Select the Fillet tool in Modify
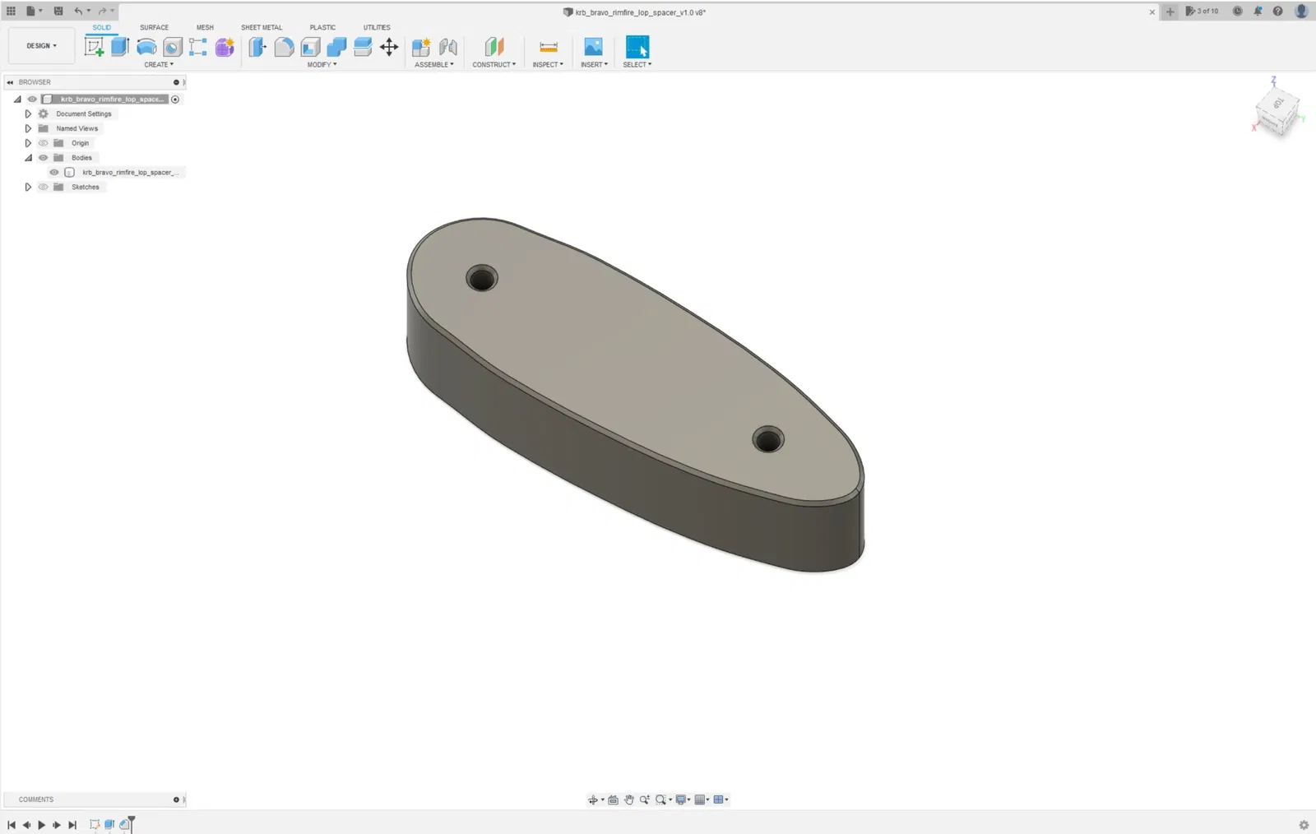This screenshot has width=1316, height=834. 284,47
